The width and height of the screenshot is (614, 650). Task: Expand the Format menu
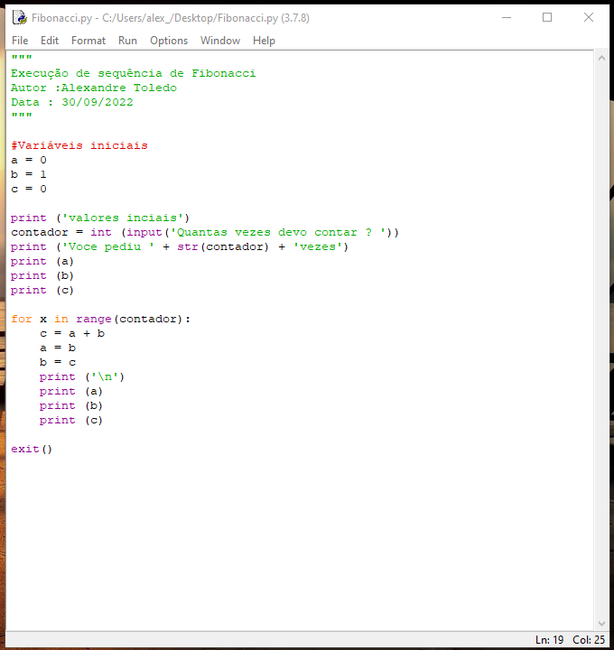pos(88,41)
